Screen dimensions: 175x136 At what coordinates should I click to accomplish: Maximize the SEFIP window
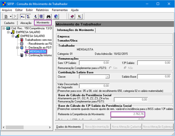click(158, 4)
